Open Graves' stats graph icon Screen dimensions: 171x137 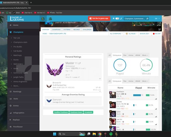(156, 109)
